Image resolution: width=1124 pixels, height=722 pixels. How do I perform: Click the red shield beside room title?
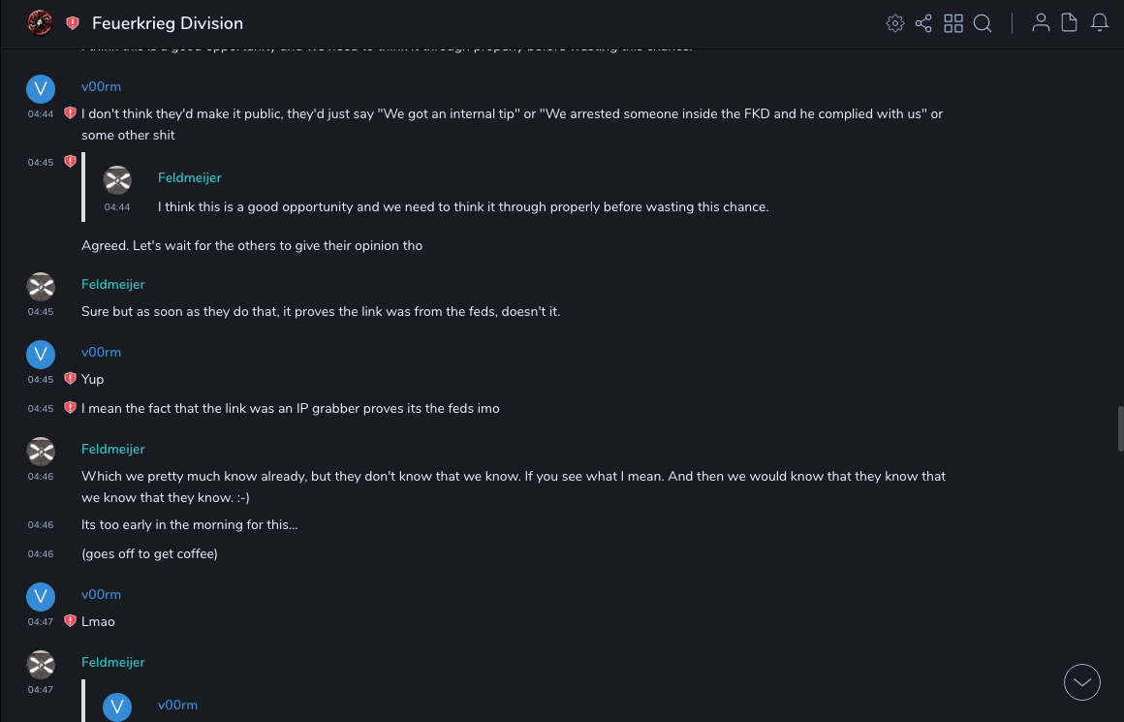click(x=73, y=23)
